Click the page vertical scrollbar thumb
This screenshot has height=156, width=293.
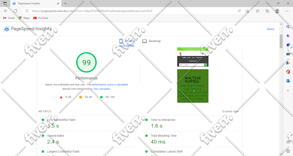281,41
